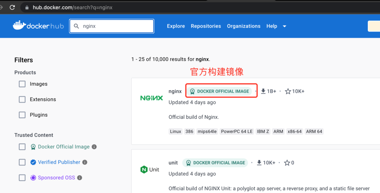Expand the Help dropdown arrow
This screenshot has height=193, width=380.
point(285,26)
